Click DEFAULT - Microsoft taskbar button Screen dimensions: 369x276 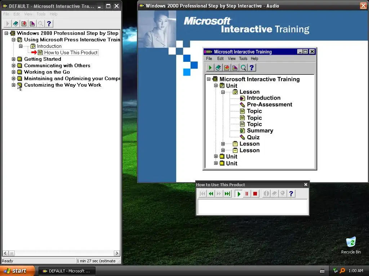(67, 271)
